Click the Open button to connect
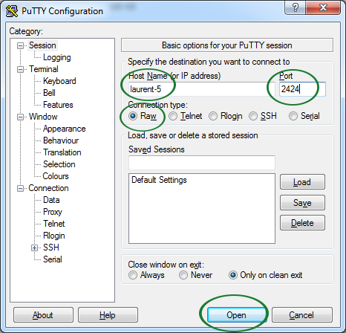This screenshot has height=333, width=346. (236, 315)
